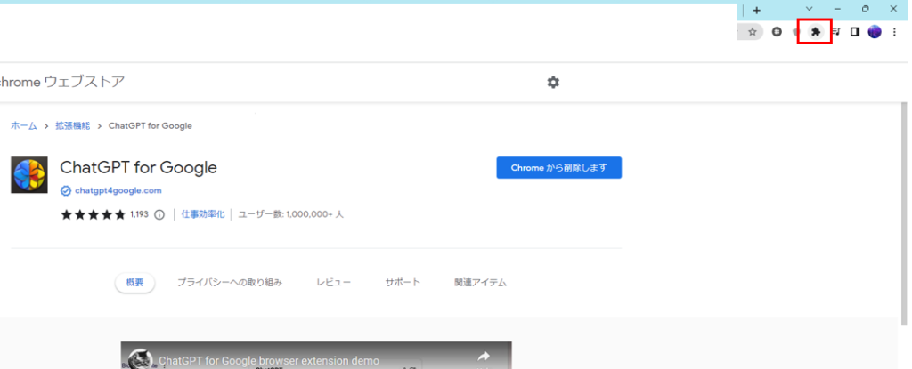
Task: Switch to レビュー tab
Action: coord(334,283)
